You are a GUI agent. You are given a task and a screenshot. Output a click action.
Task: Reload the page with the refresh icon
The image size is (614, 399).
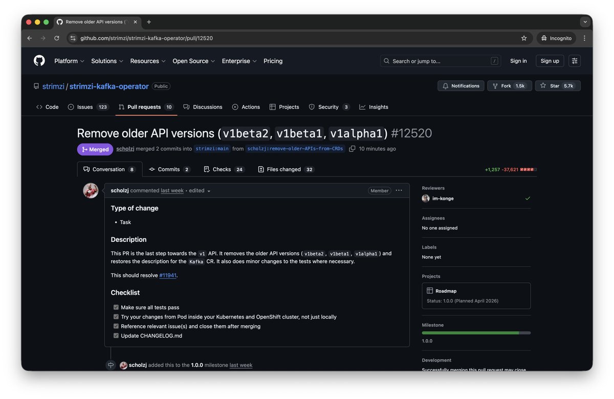click(57, 38)
